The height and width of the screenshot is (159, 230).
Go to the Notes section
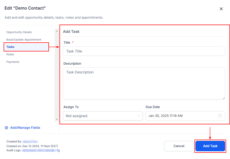[10, 55]
